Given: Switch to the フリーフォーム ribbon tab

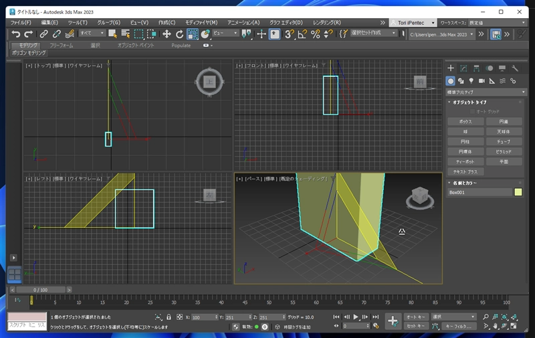Looking at the screenshot, I should click(61, 45).
